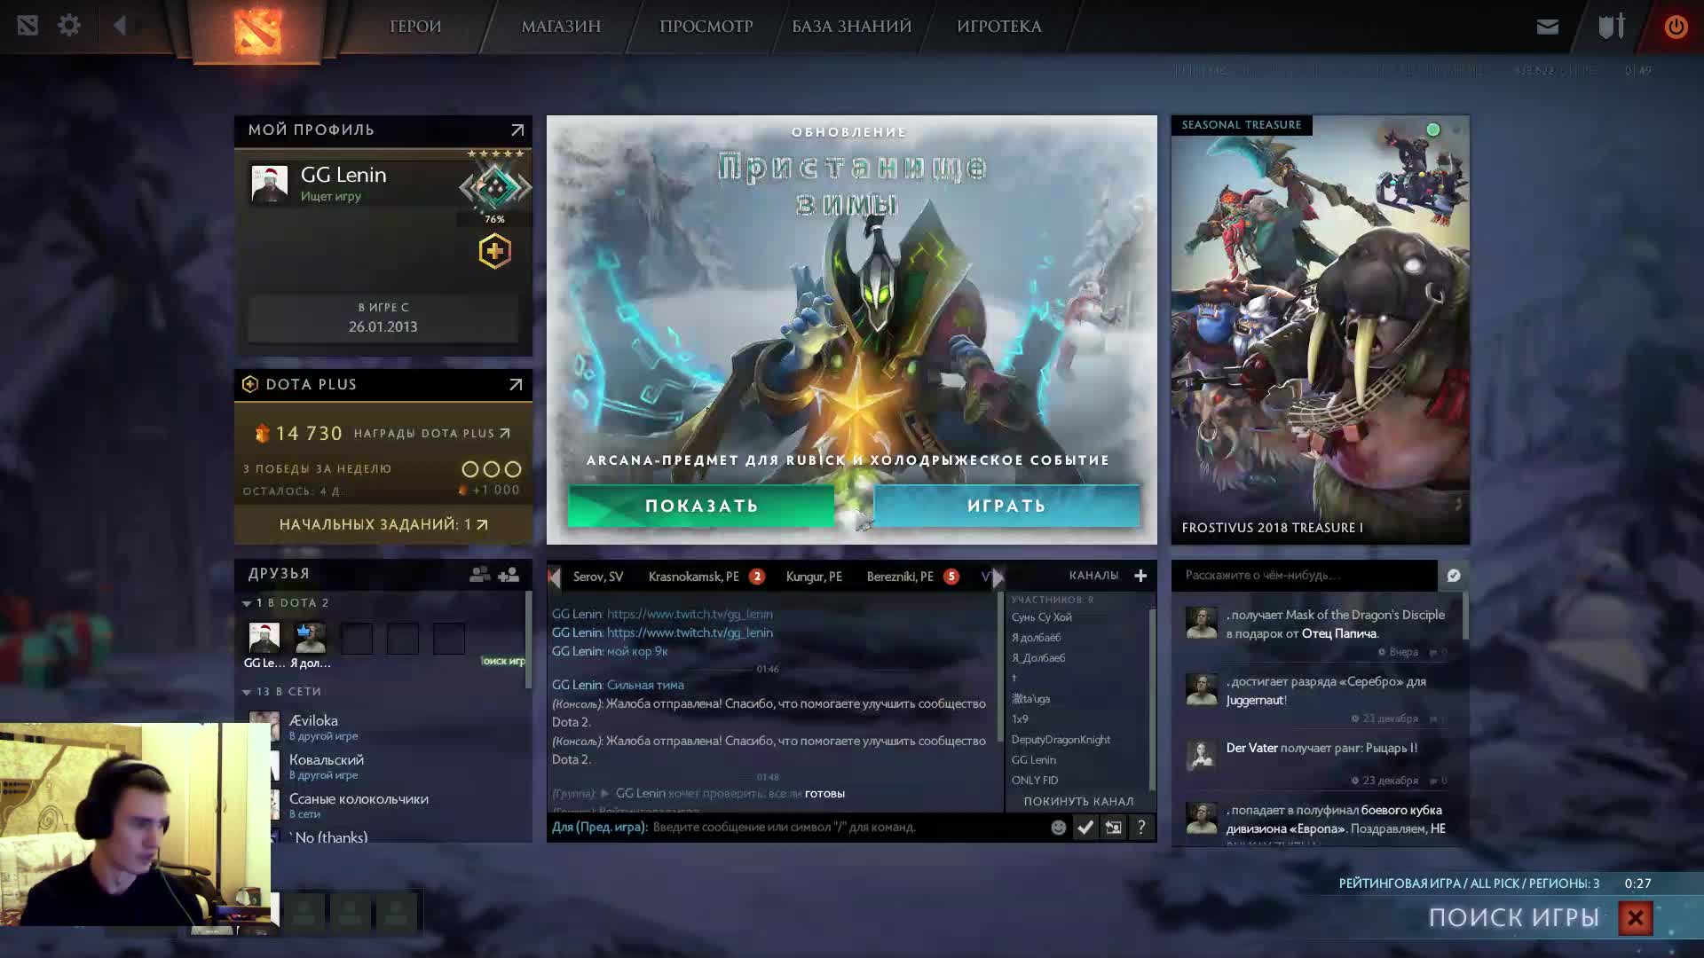Open the mail envelope icon

[x=1547, y=27]
